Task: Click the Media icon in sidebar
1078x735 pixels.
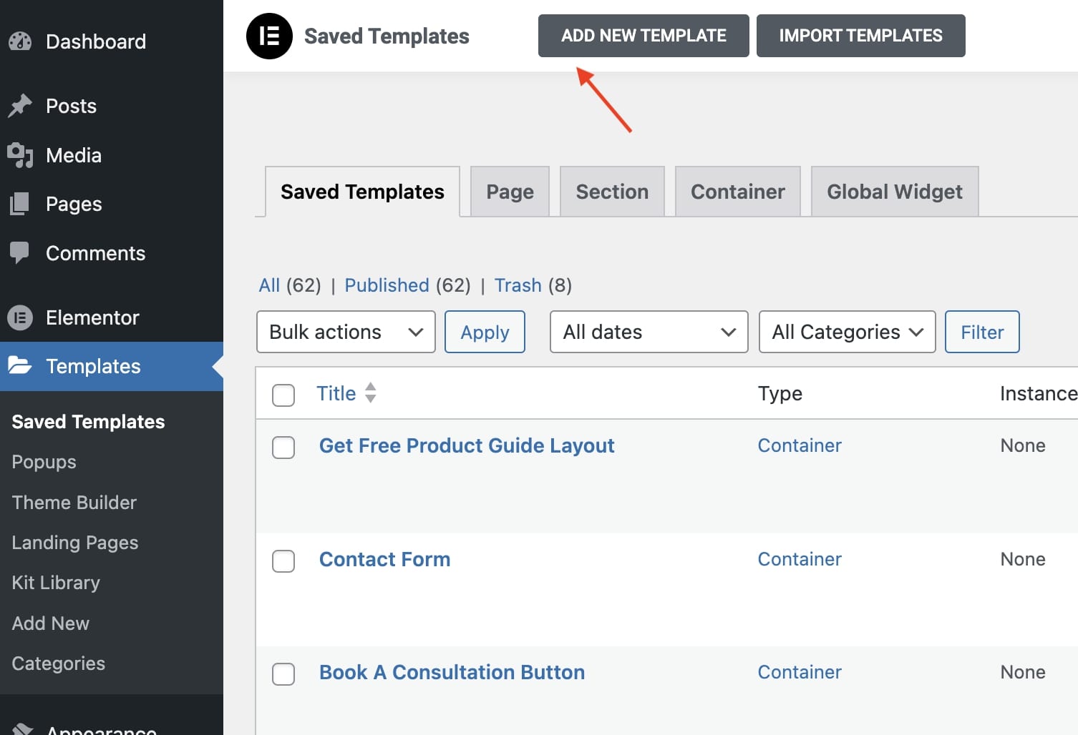Action: point(20,155)
